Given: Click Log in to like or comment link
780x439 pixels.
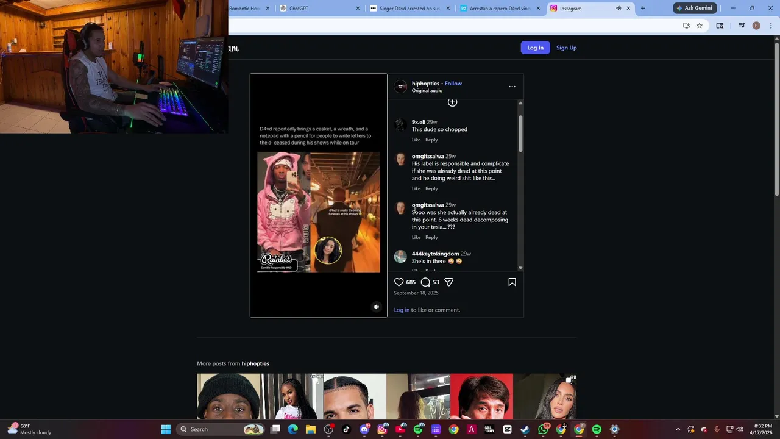Looking at the screenshot, I should click(402, 310).
